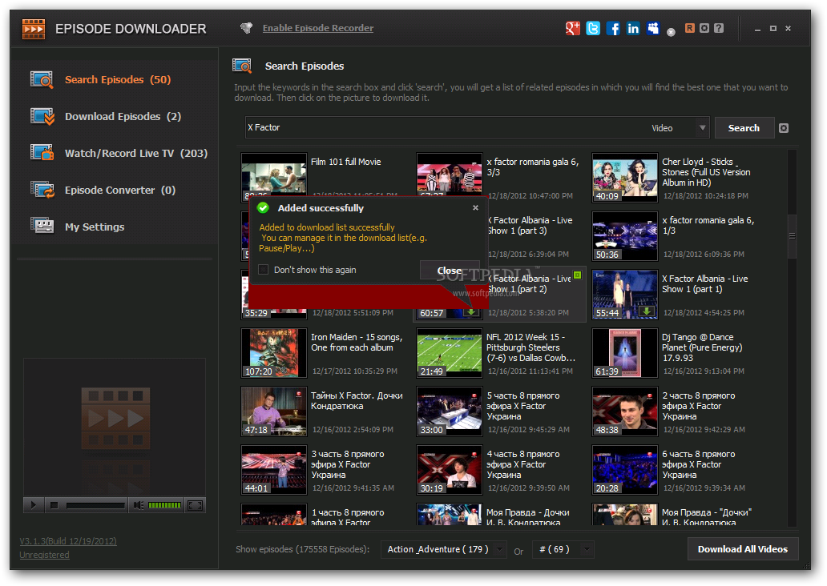Viewport: 827px width, 586px height.
Task: Click the Search button
Action: coord(744,128)
